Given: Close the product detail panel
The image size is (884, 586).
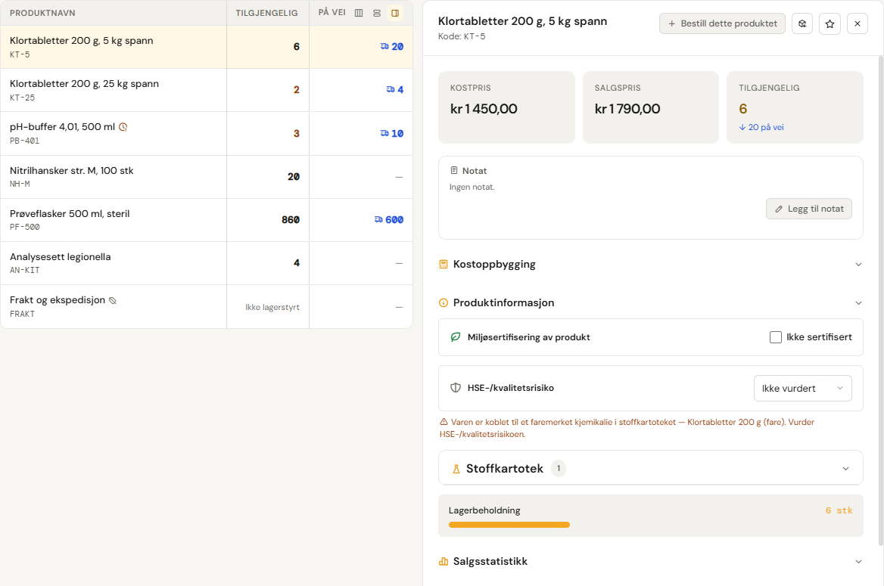Looking at the screenshot, I should [858, 23].
